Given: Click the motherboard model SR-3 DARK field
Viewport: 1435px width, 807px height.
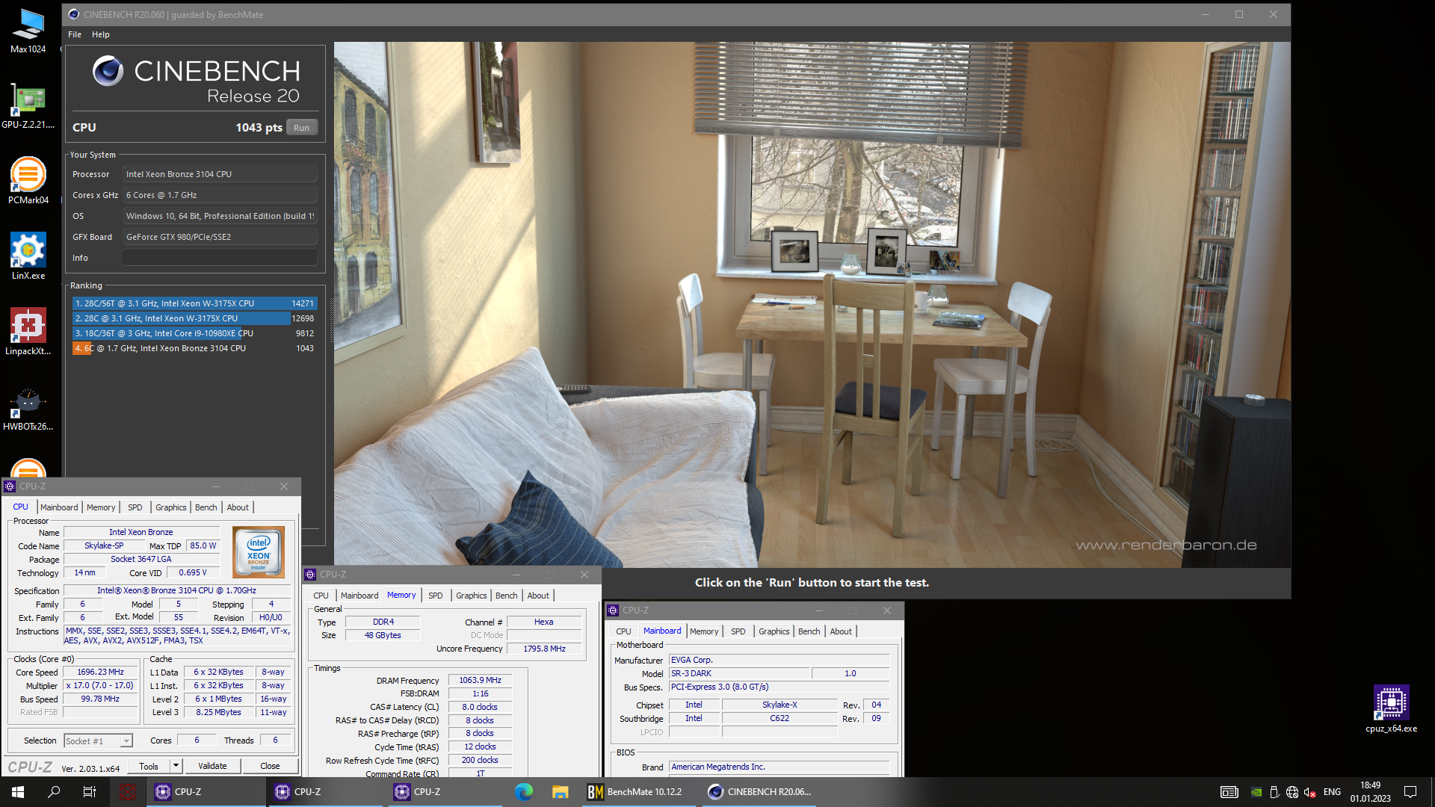Looking at the screenshot, I should point(739,673).
